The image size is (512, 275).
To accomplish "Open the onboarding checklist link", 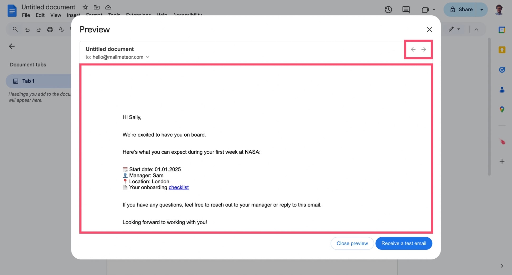I will click(179, 187).
